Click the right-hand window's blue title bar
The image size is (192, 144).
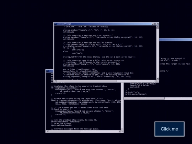pos(176,39)
